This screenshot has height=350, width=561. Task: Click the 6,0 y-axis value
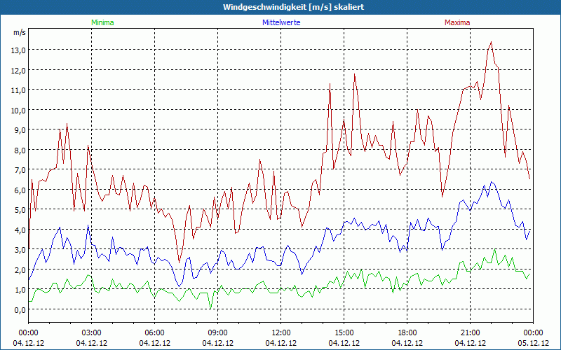21,190
